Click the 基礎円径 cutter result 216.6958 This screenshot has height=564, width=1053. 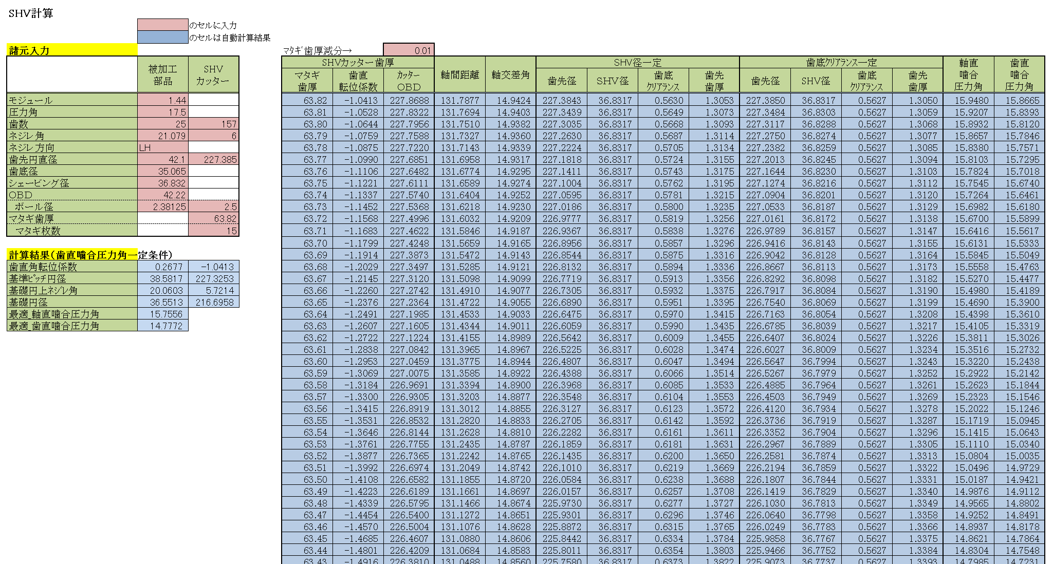(x=213, y=302)
